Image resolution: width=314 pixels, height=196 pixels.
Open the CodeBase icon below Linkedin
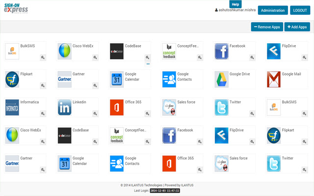point(64,136)
